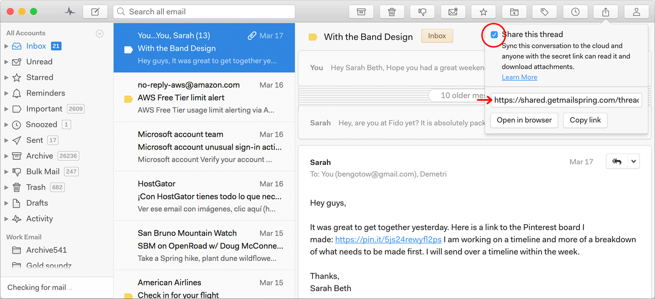This screenshot has width=655, height=299.
Task: Click the compose new message icon
Action: coord(95,12)
